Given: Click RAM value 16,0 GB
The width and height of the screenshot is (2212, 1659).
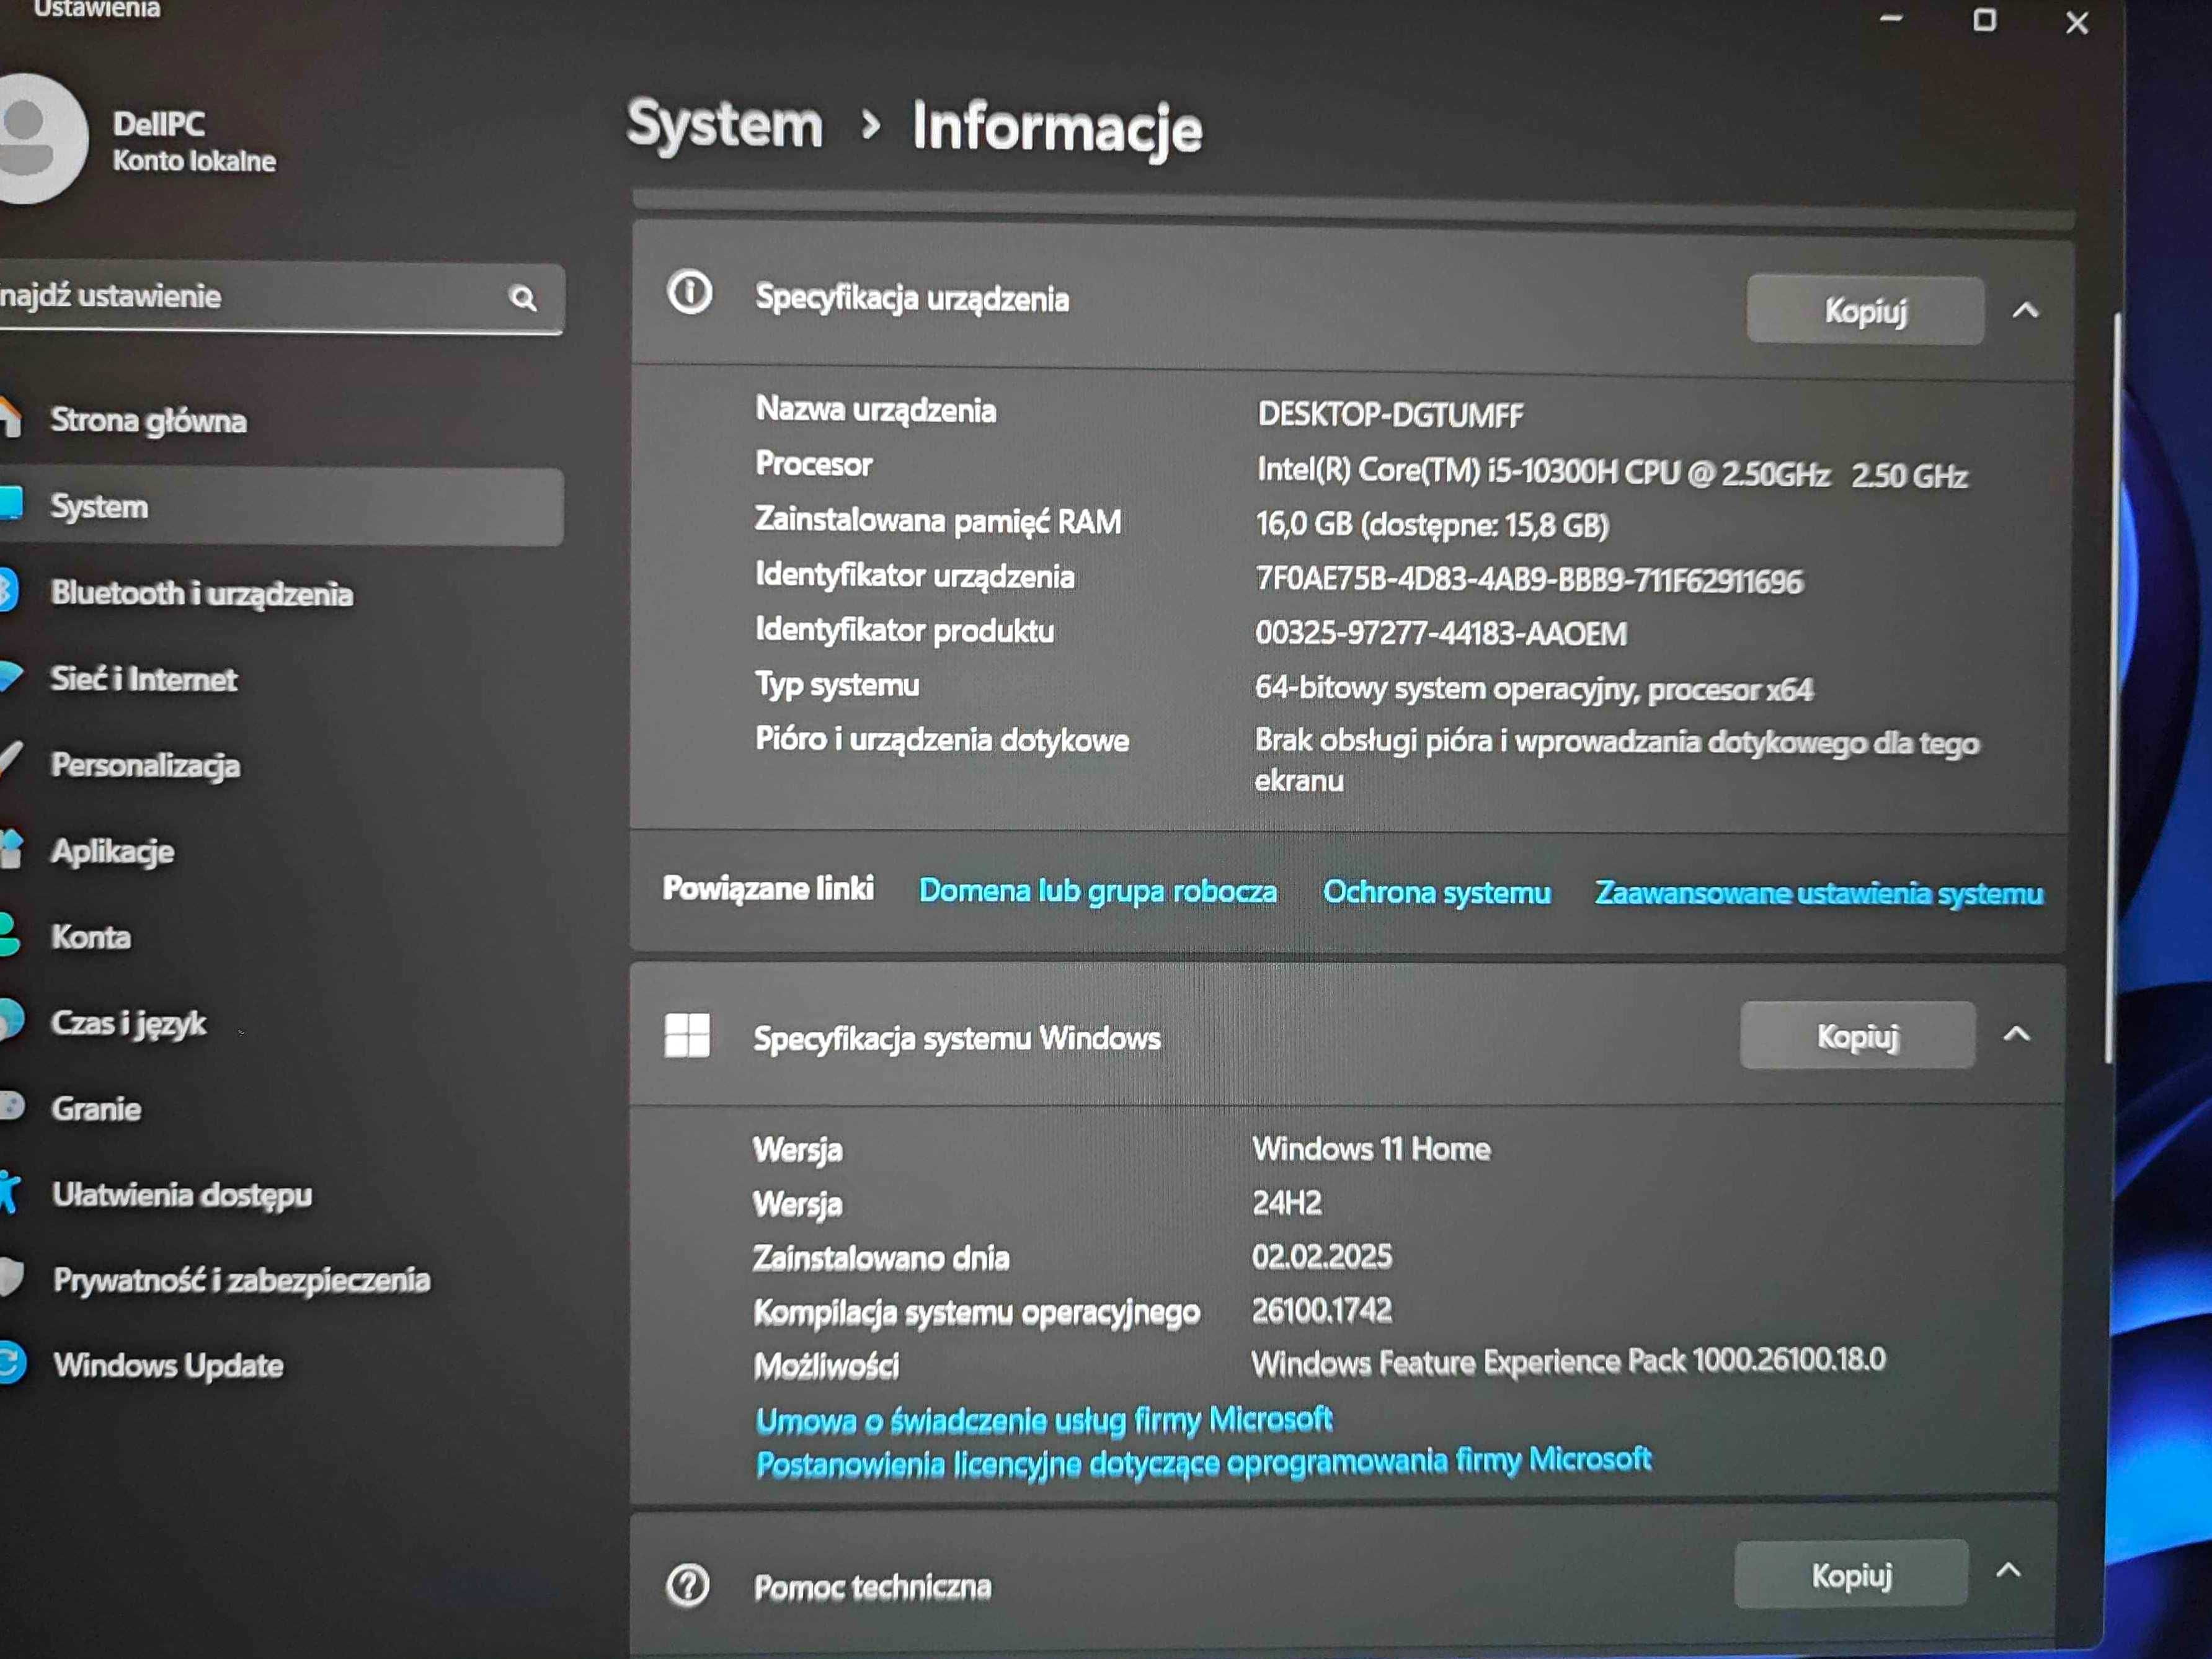Looking at the screenshot, I should pyautogui.click(x=1432, y=525).
